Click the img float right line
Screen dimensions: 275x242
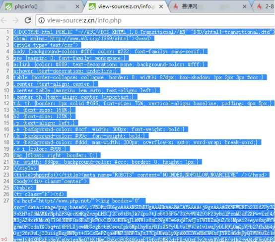(57, 155)
